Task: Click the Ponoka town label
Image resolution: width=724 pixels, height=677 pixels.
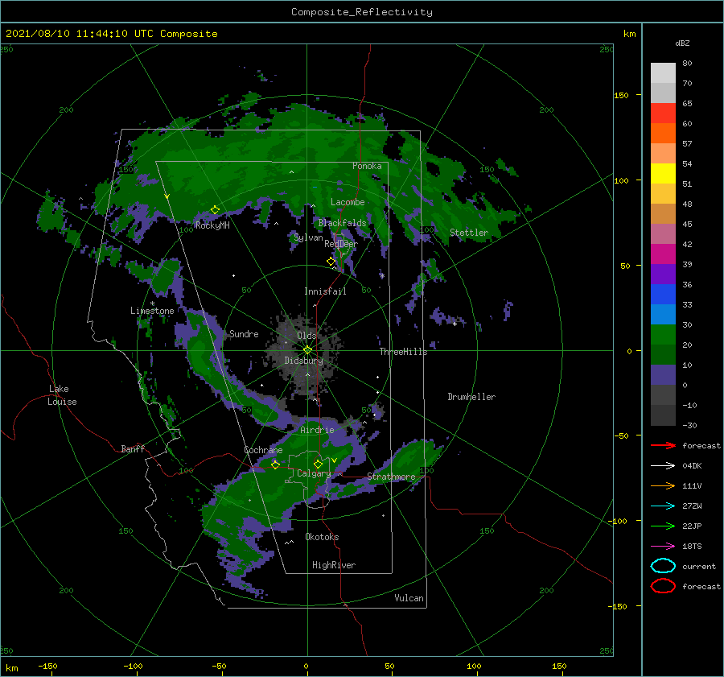Action: click(x=367, y=166)
